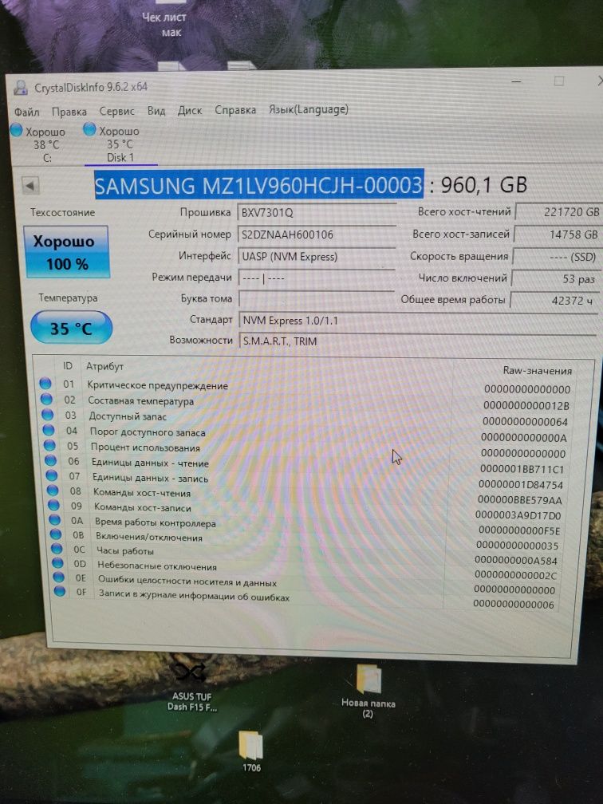Click the rotation speed value ---- (SSD)
The height and width of the screenshot is (804, 603).
click(557, 257)
